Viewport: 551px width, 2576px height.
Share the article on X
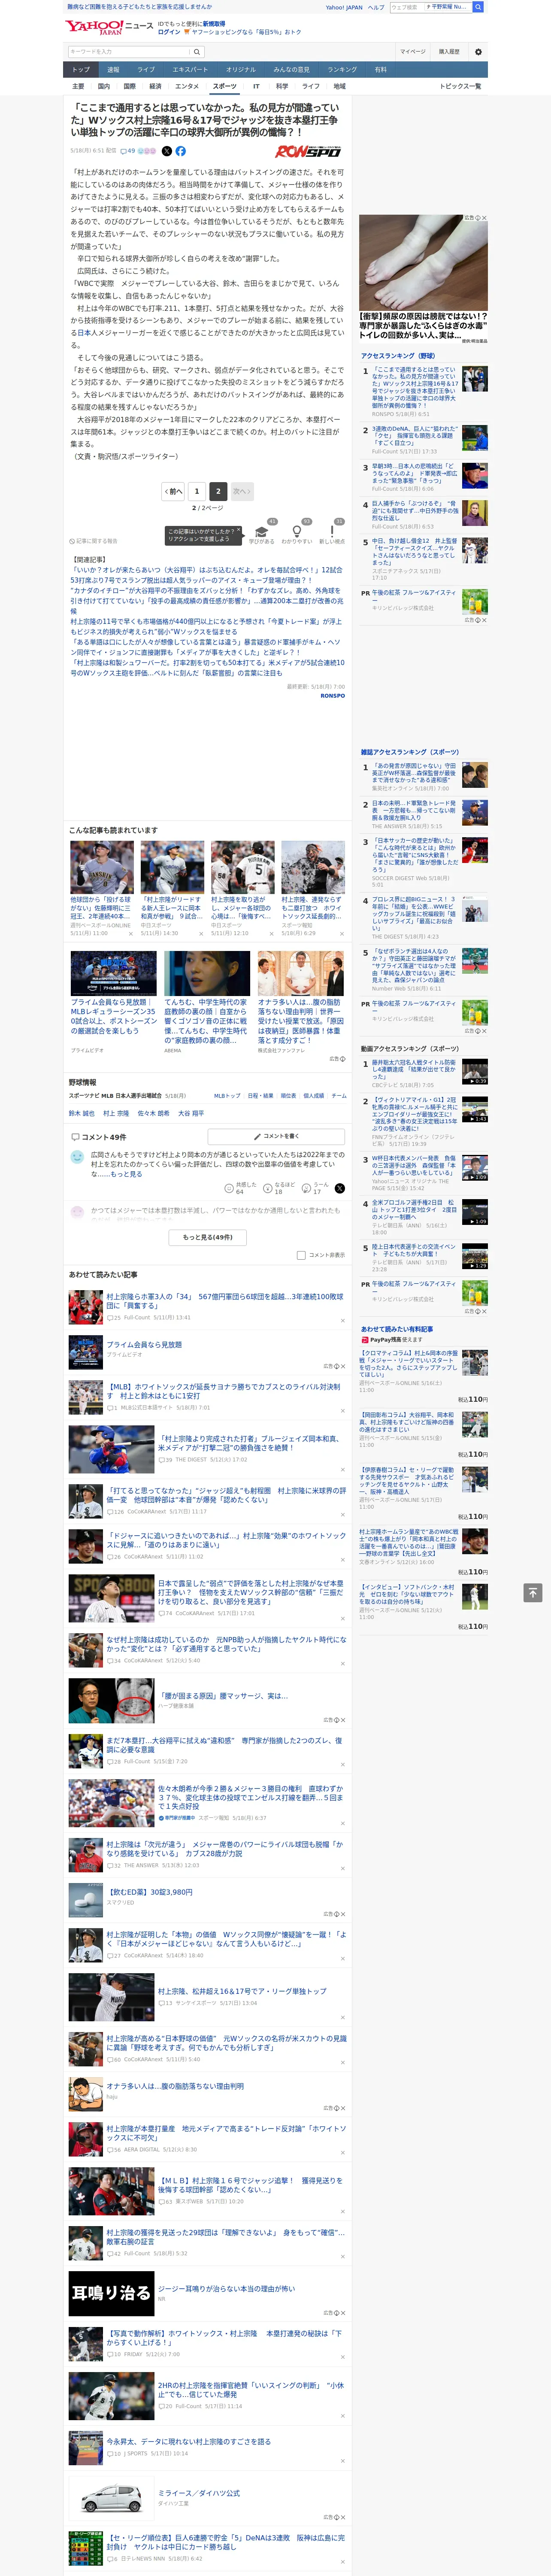point(167,151)
